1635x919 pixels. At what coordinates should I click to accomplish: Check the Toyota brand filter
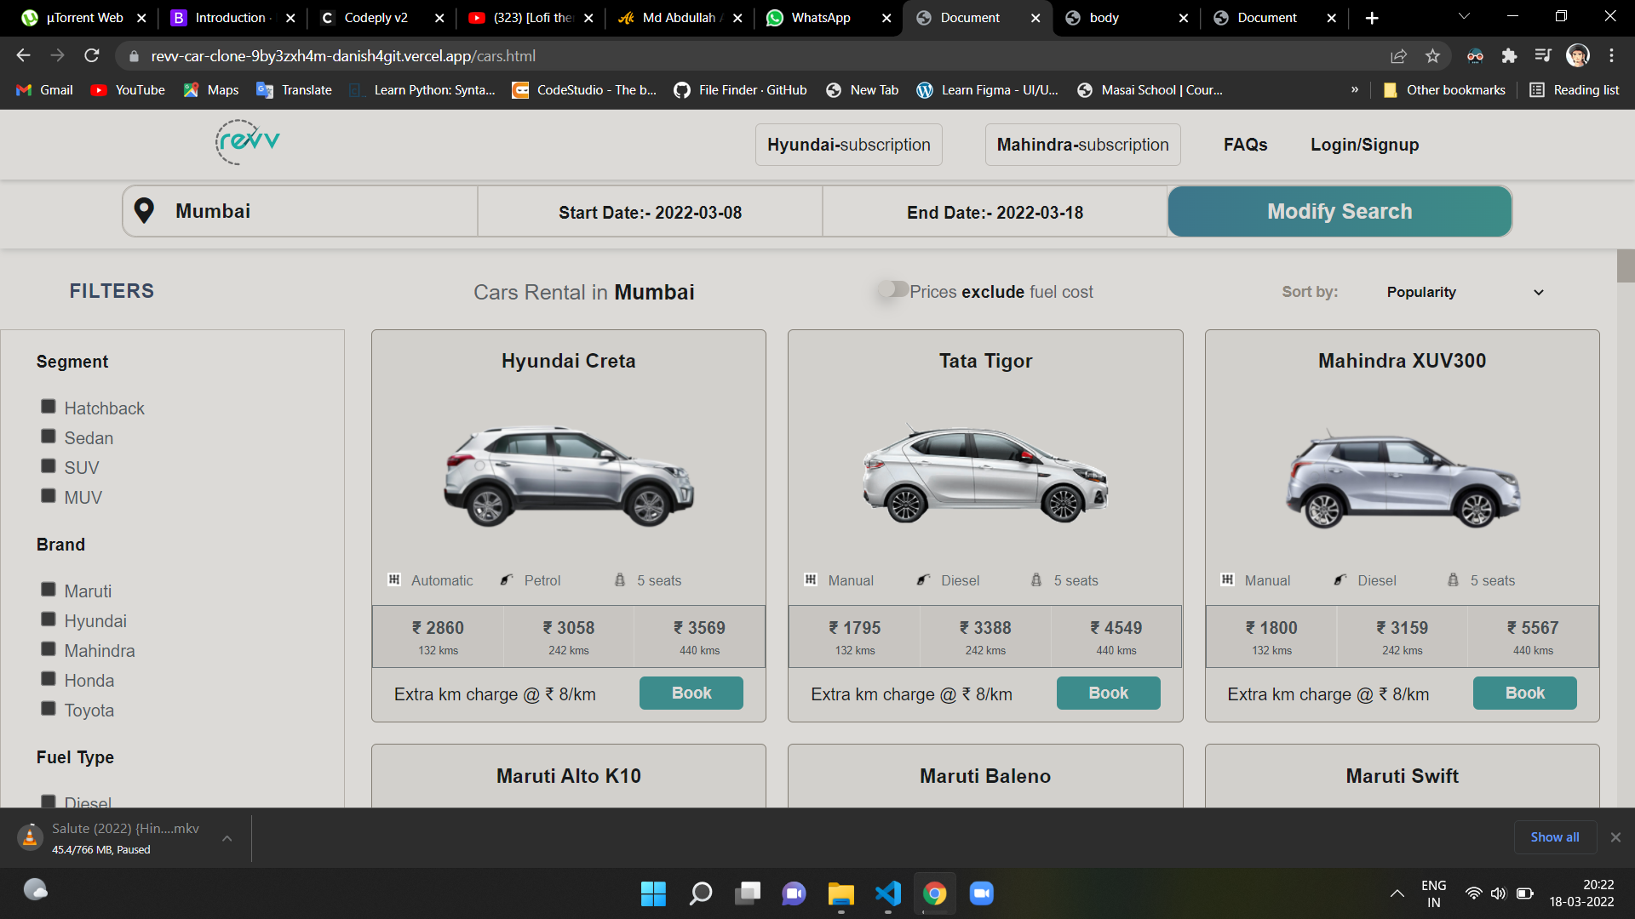pyautogui.click(x=49, y=709)
